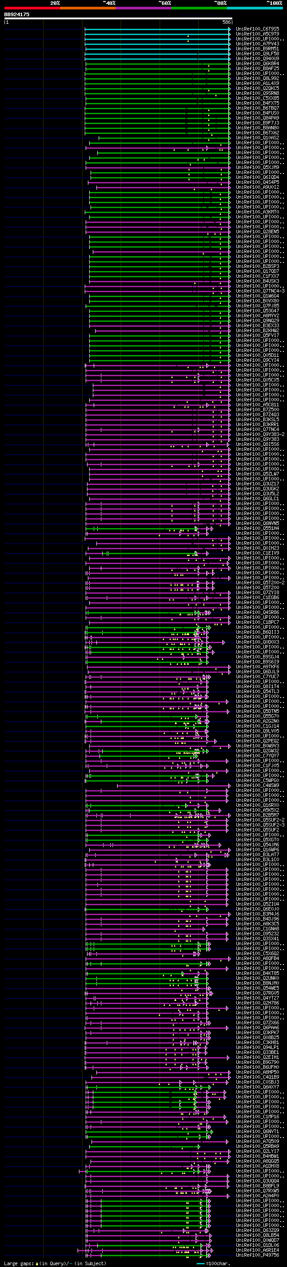
Task: Select label UniRef100_B8AF25
Action: [x=257, y=68]
